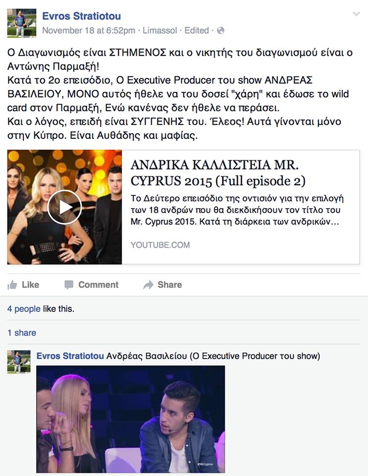Screen dimensions: 368x476
Task: Open the 1 share link
Action: click(x=21, y=333)
